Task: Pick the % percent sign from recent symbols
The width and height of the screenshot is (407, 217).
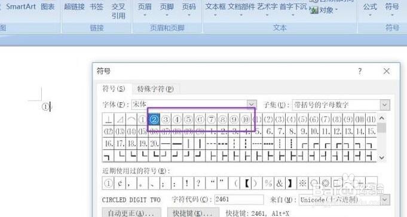Action: click(268, 184)
